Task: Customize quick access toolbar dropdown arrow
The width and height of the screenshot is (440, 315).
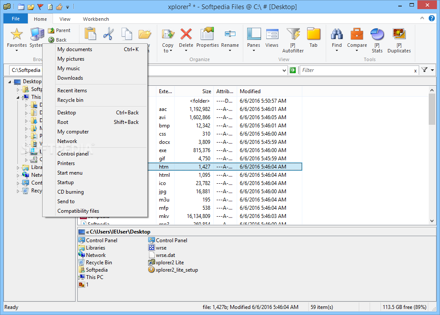Action: [x=68, y=7]
